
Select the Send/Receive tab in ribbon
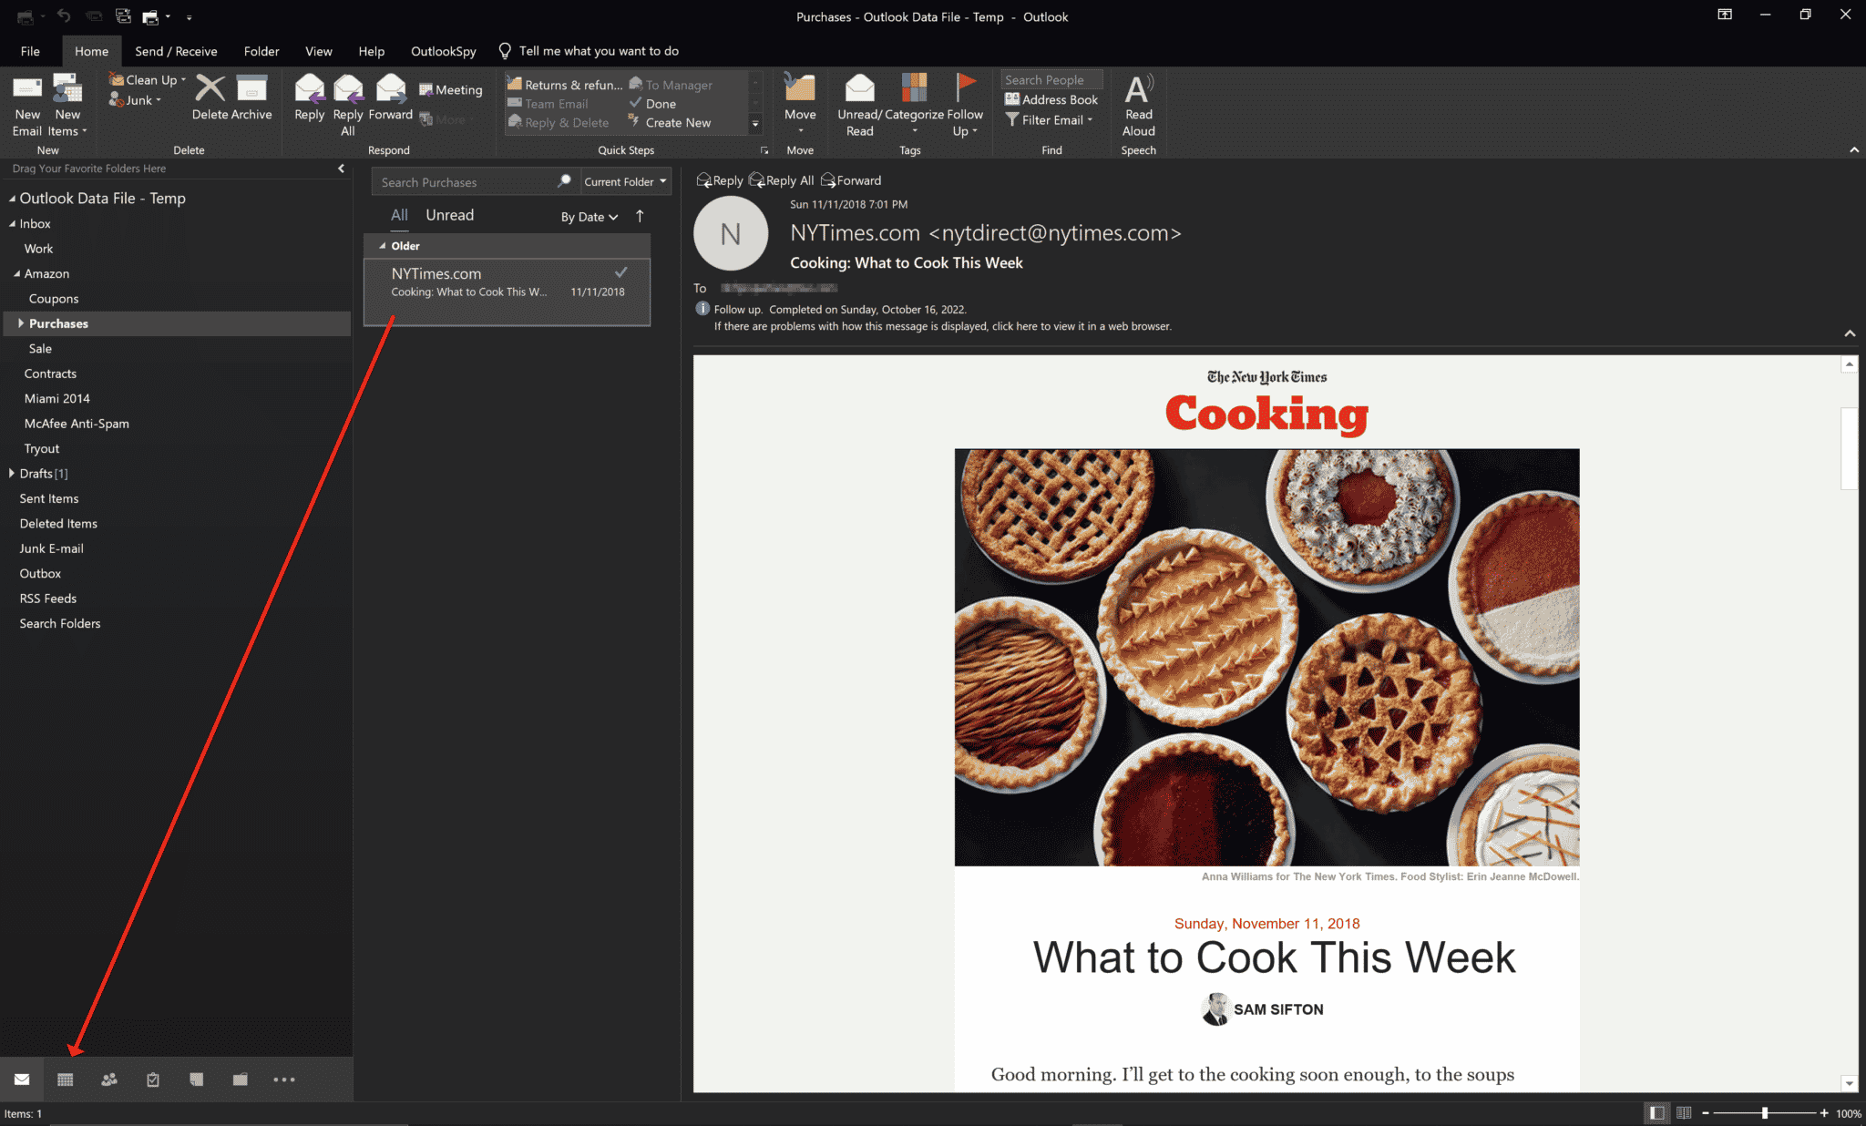(173, 51)
